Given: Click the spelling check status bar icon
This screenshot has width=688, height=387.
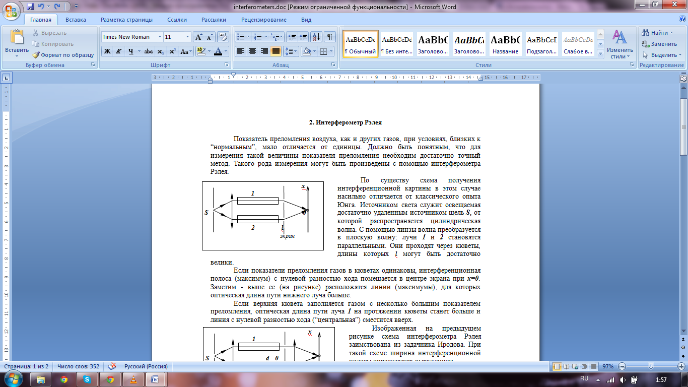Looking at the screenshot, I should point(112,366).
